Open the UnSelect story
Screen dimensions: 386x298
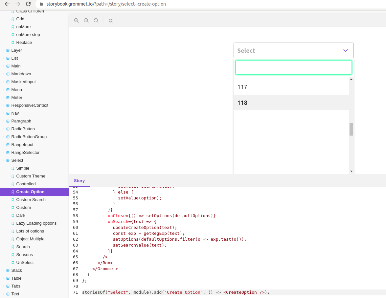[25, 262]
